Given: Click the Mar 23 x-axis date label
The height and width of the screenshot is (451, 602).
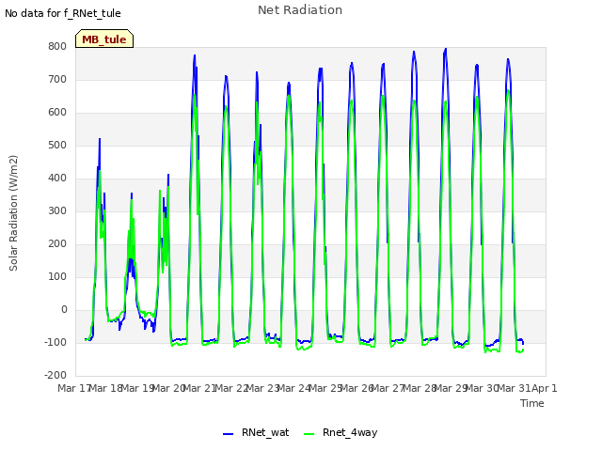Looking at the screenshot, I should click(262, 388).
